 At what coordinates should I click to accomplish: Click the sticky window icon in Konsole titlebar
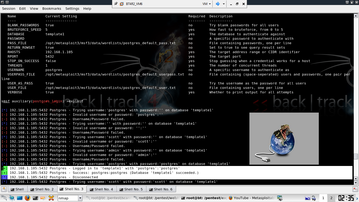click(x=7, y=2)
